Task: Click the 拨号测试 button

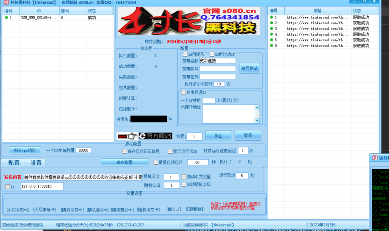Action: (x=250, y=69)
